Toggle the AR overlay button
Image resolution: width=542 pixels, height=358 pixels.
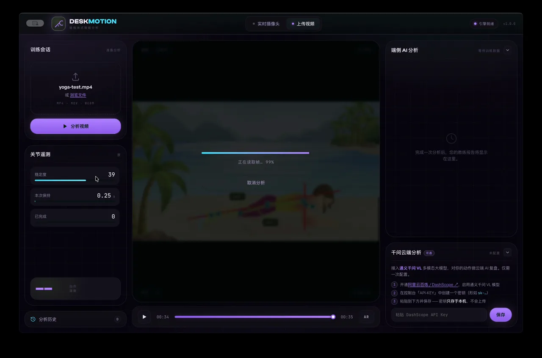point(366,317)
